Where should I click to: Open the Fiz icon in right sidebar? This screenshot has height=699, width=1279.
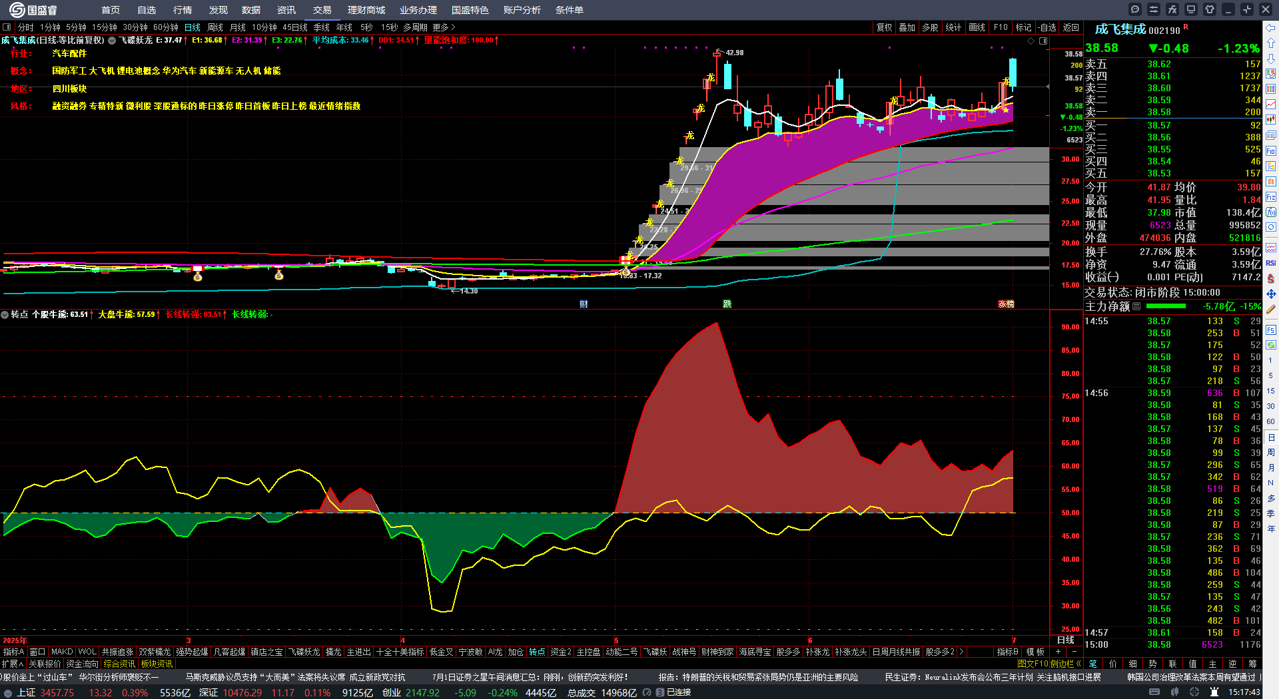point(1271,197)
